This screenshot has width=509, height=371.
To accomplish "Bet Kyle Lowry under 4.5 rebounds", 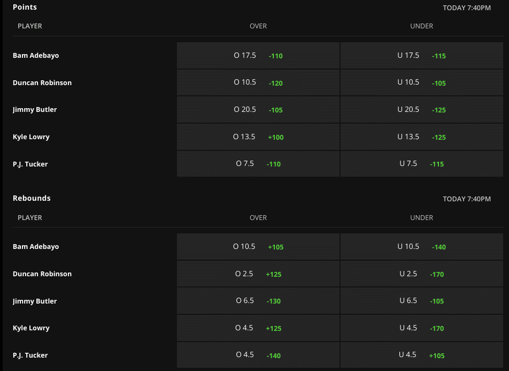I will [421, 328].
